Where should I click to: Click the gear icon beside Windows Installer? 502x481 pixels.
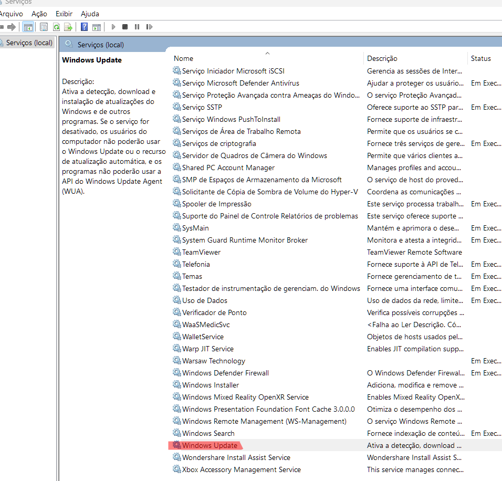[177, 384]
